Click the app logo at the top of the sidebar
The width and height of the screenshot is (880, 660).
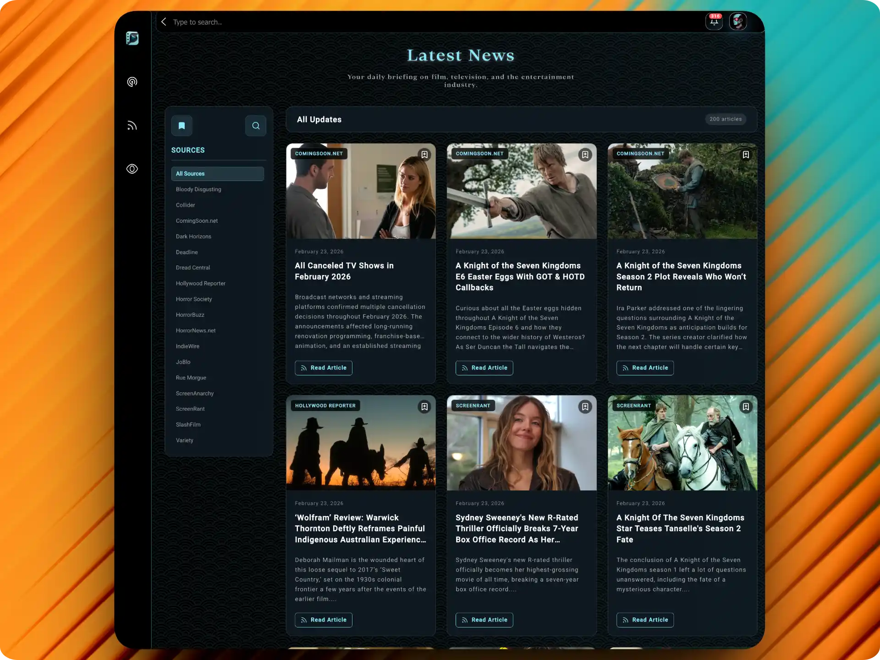point(132,38)
